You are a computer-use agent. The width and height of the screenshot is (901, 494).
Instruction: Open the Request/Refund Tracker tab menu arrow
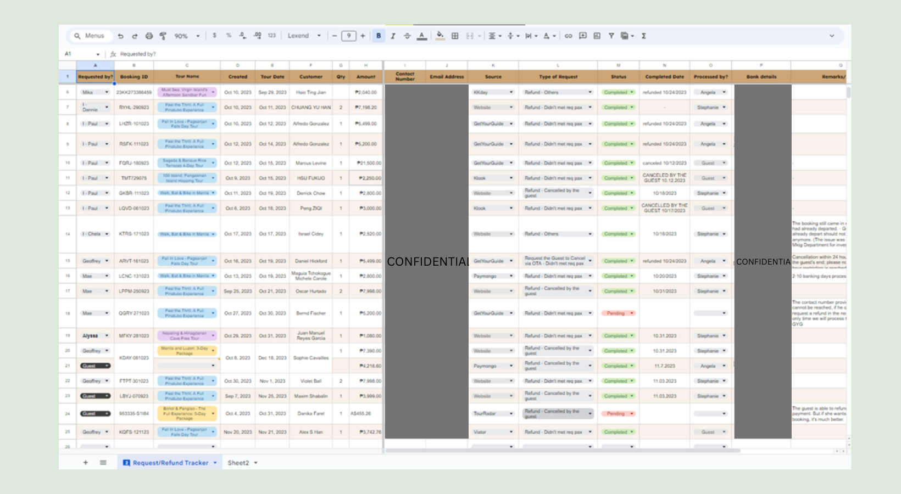pos(215,463)
